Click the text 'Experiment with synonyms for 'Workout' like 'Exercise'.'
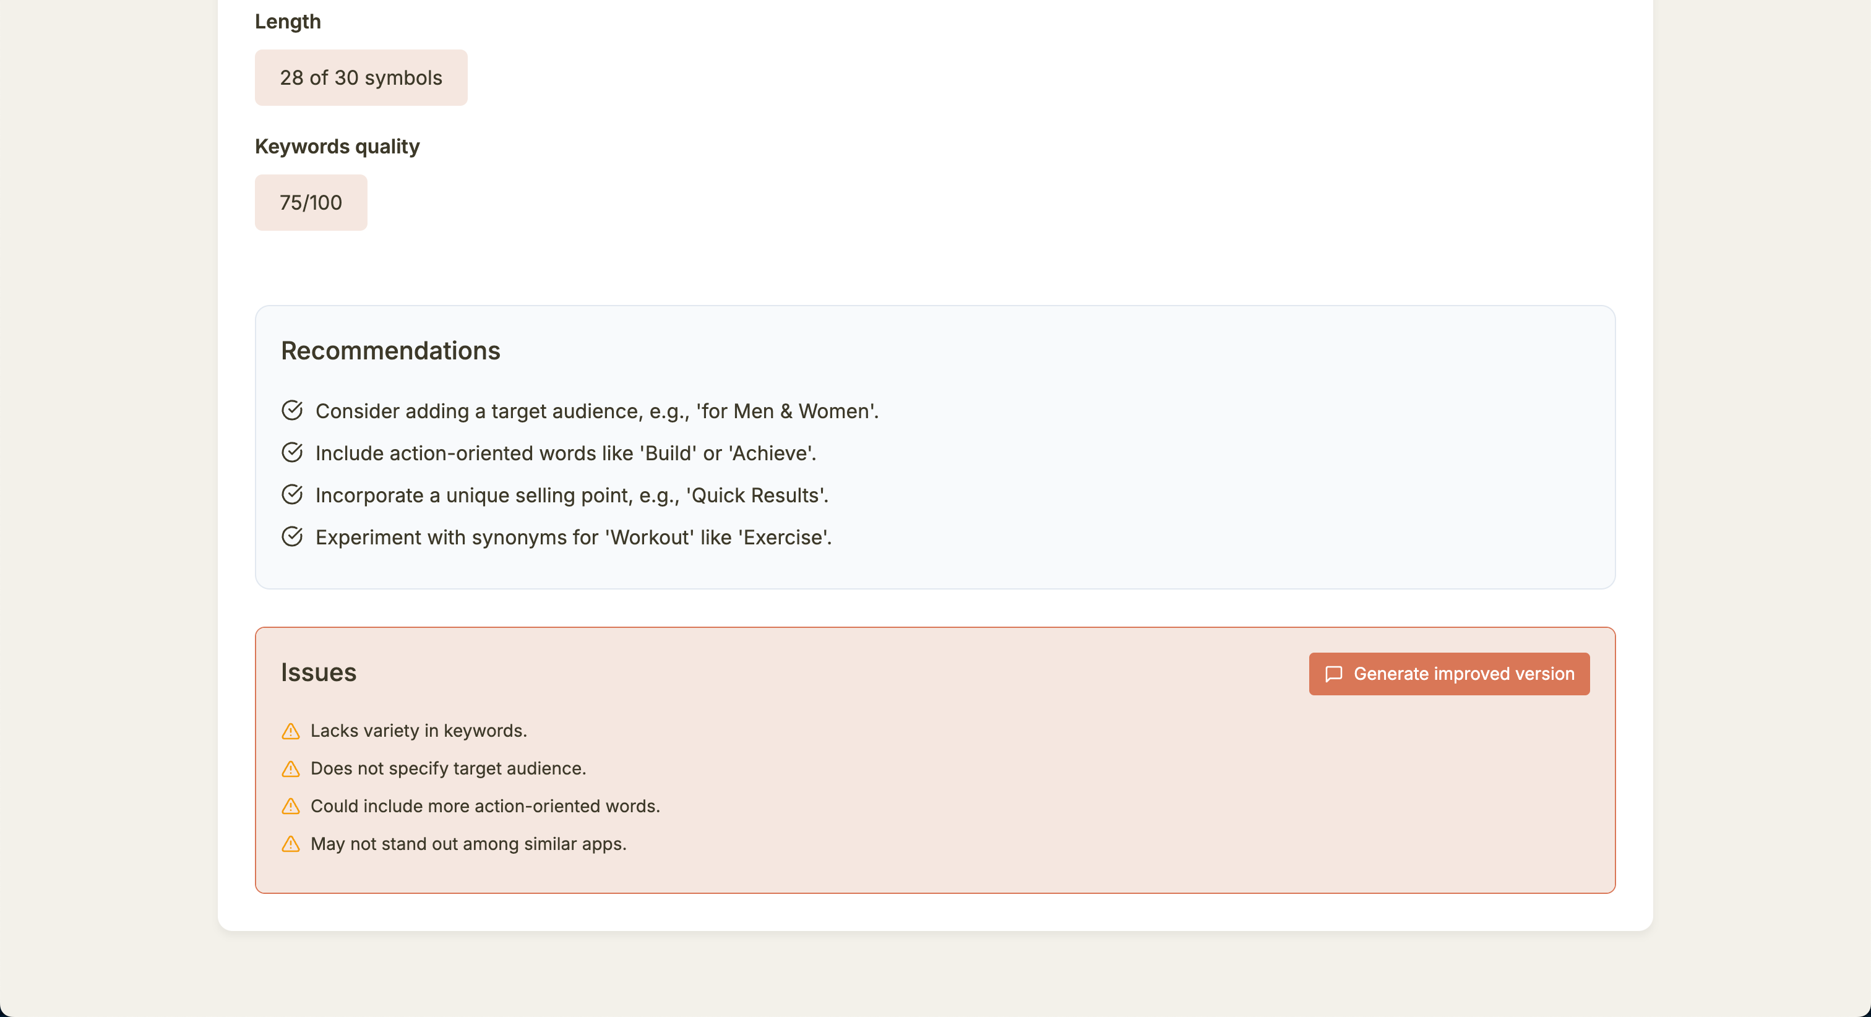Screen dimensions: 1871x1017 click(x=574, y=538)
